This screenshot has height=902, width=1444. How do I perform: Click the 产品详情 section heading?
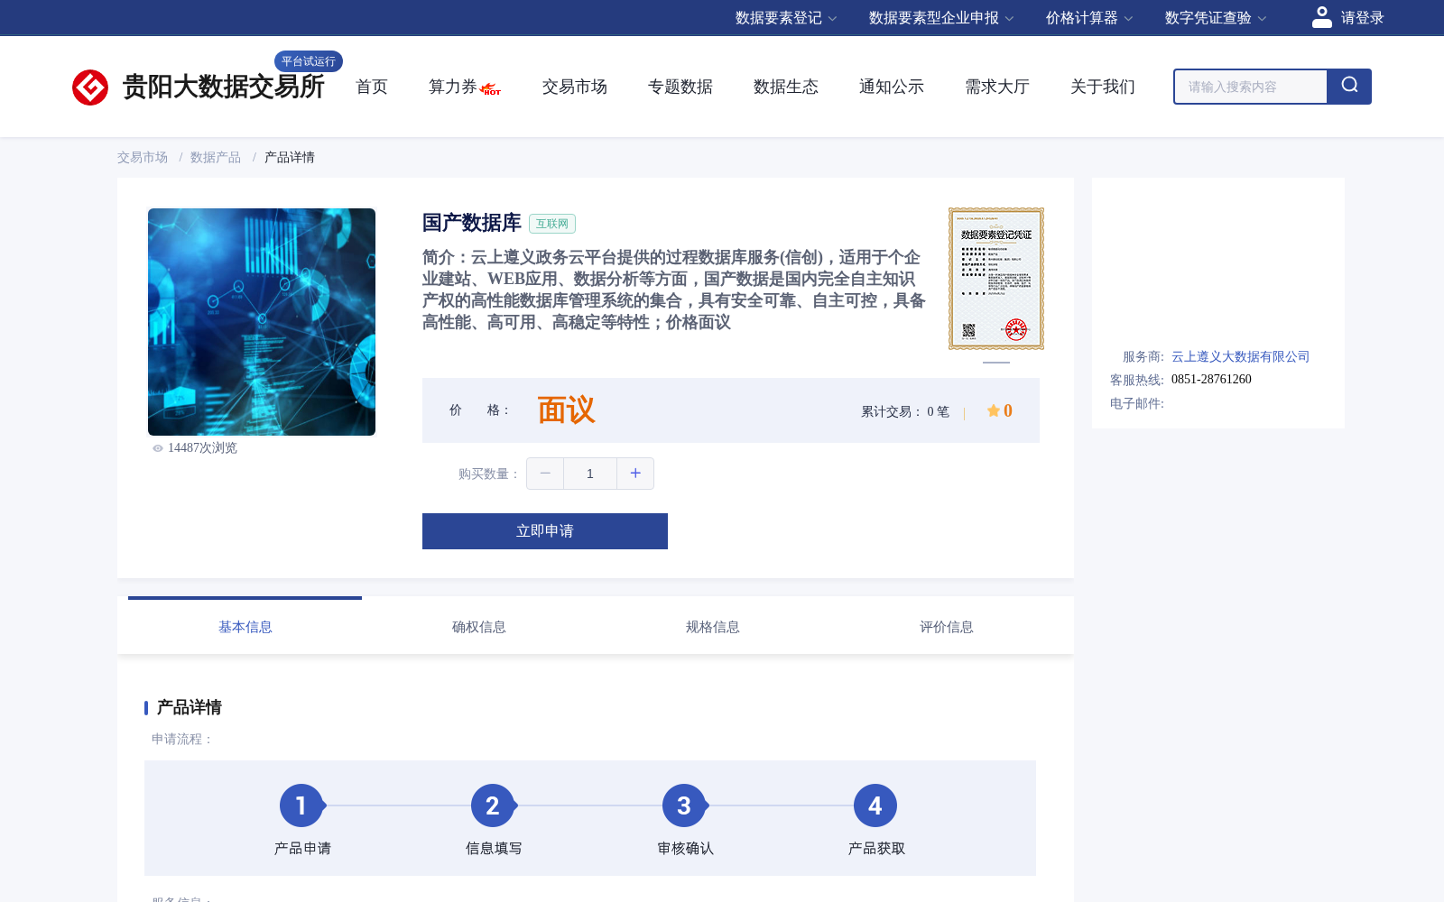190,707
